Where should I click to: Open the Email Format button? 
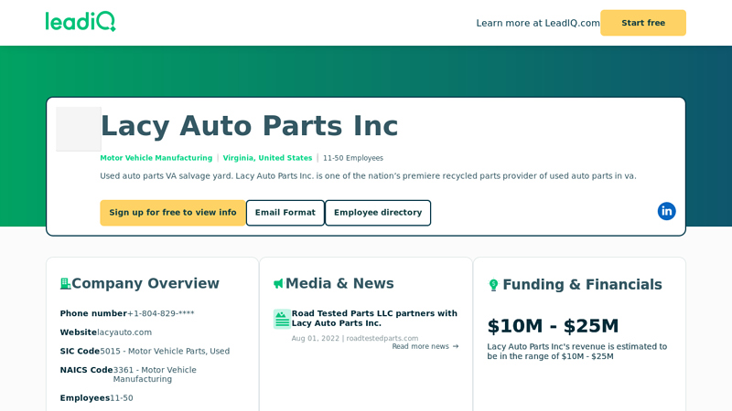285,213
